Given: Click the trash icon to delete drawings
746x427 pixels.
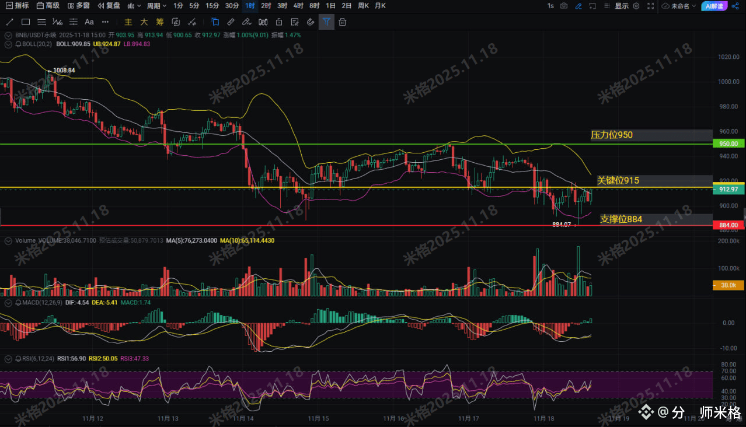Looking at the screenshot, I should pos(343,22).
